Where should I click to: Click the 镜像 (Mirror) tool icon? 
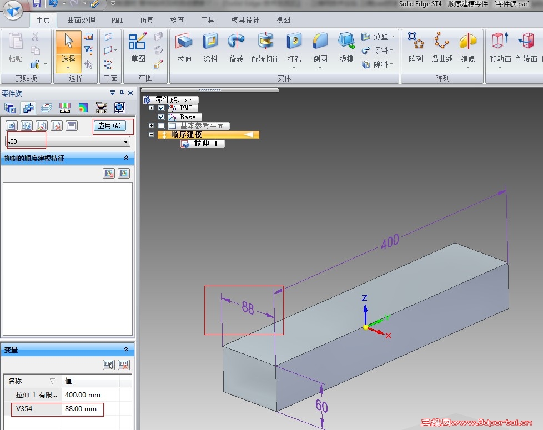(x=468, y=42)
